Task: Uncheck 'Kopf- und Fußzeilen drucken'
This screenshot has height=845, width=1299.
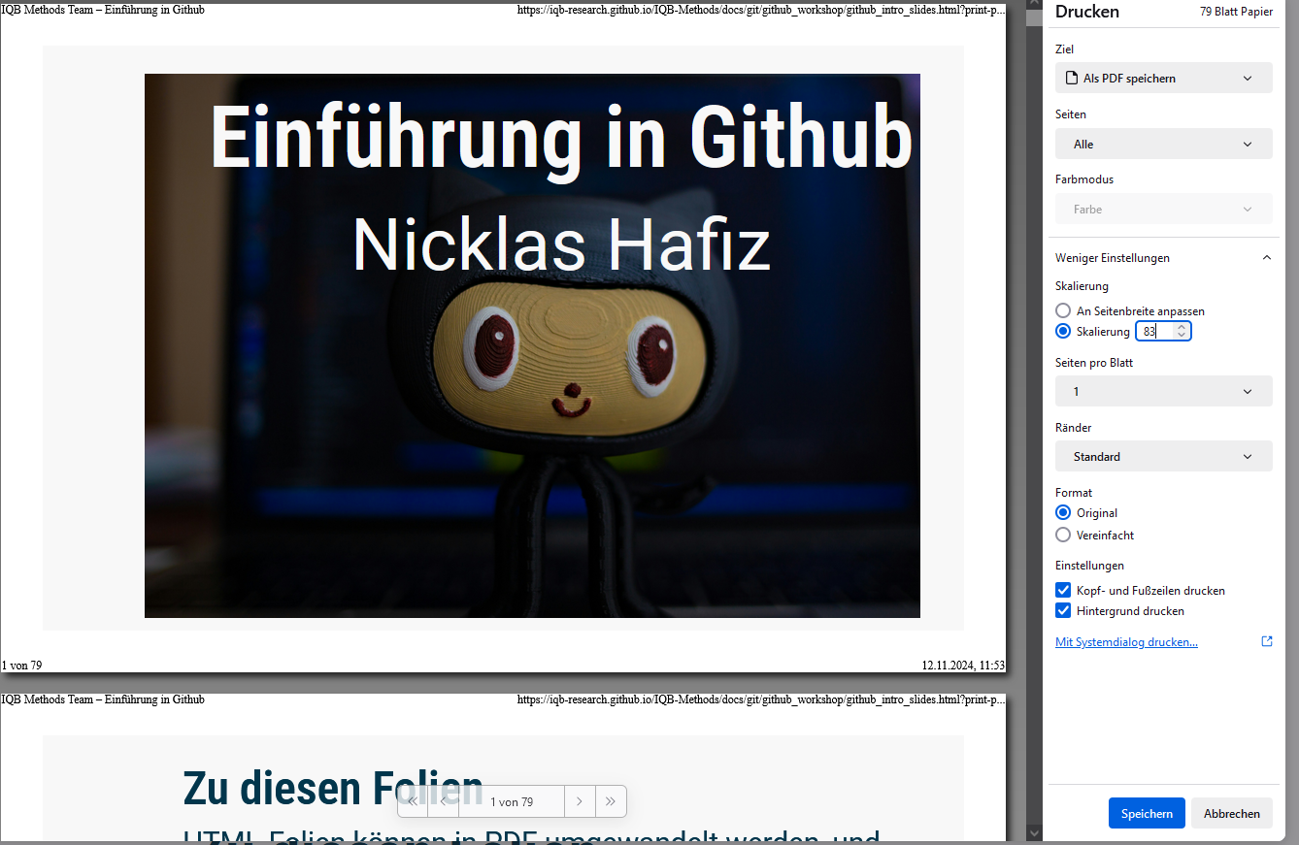Action: click(1063, 590)
